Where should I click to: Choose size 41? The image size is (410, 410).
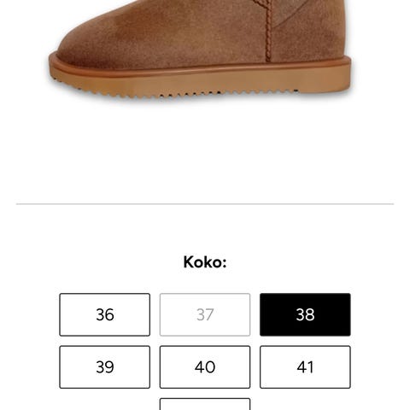coord(305,367)
